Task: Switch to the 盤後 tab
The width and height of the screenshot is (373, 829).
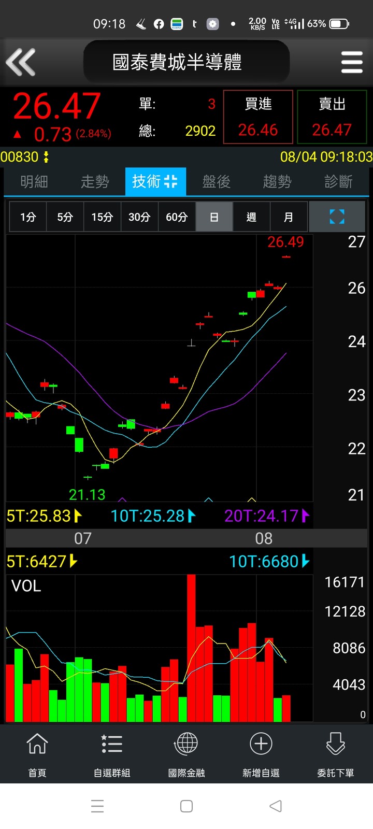Action: pos(216,181)
